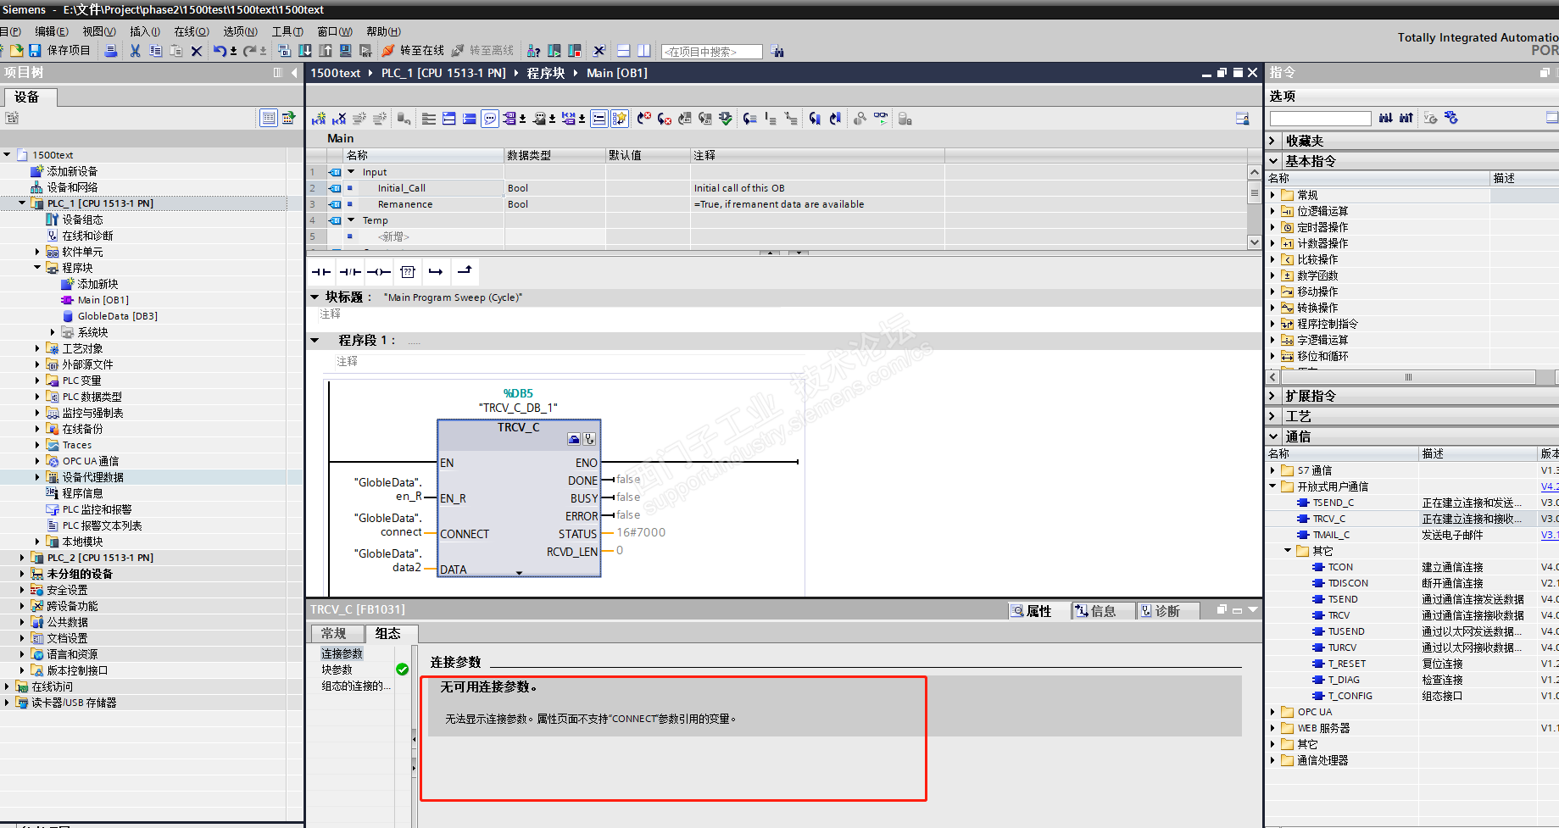Click the interface table vertical scroll-down arrow
This screenshot has height=828, width=1559.
(1255, 242)
